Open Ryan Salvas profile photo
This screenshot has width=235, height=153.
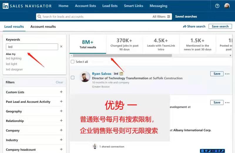pos(85,77)
